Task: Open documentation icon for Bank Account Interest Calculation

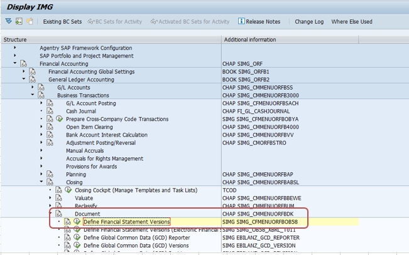Action: point(50,135)
